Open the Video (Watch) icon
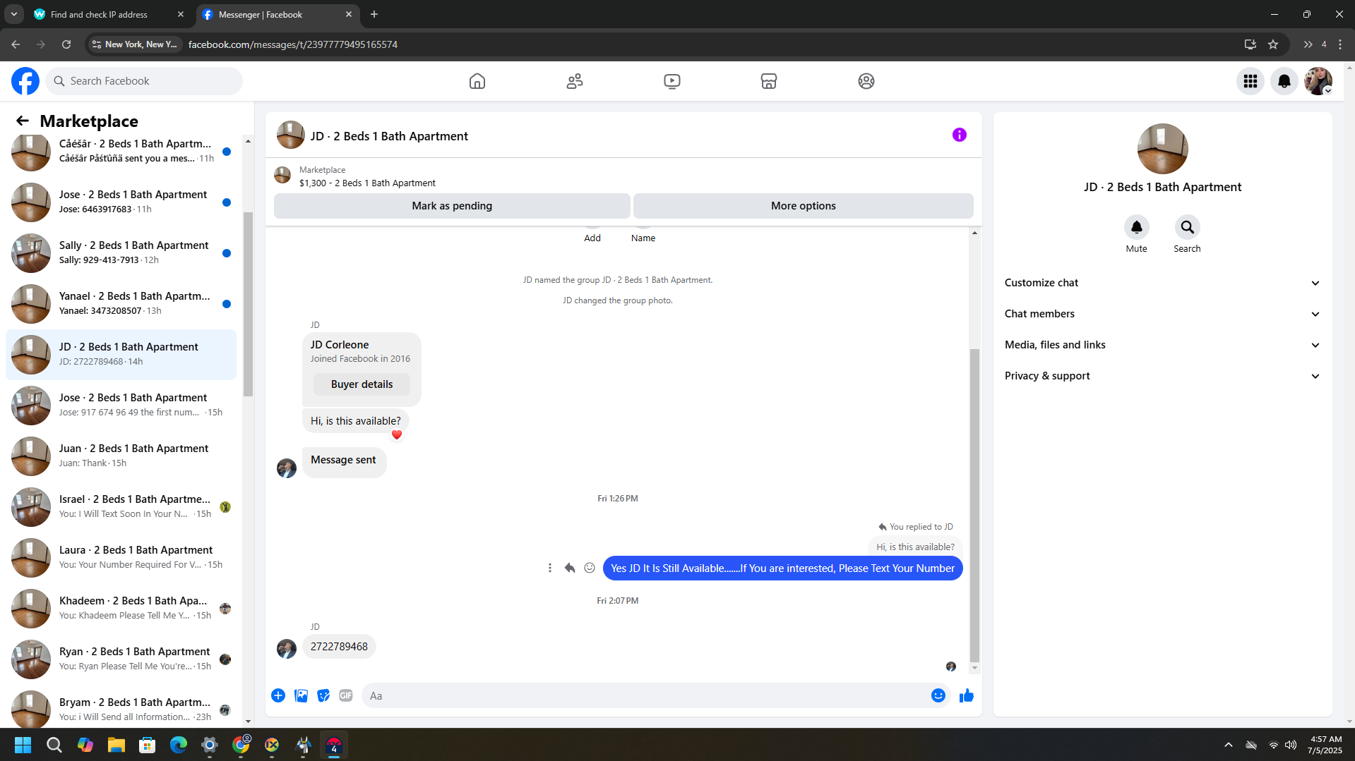The width and height of the screenshot is (1355, 761). pos(672,81)
